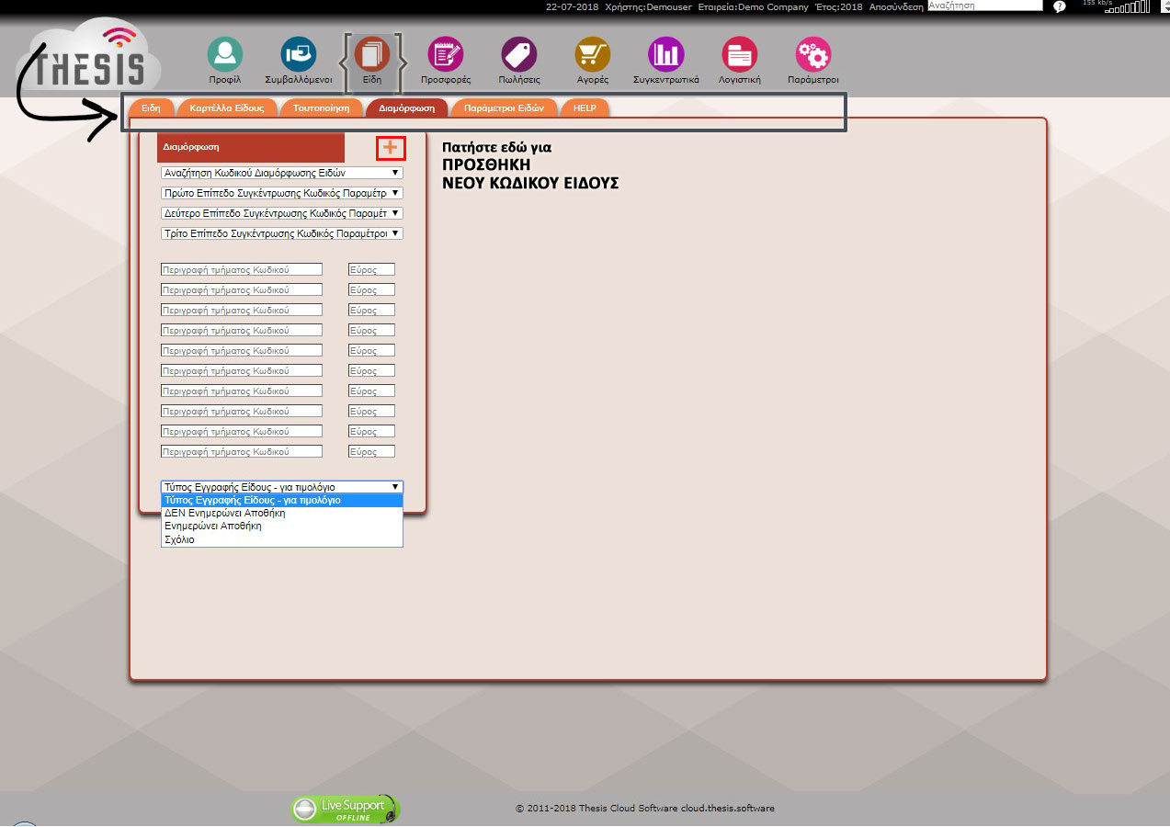
Task: Open the Παράμετροι gears icon
Action: (x=813, y=55)
